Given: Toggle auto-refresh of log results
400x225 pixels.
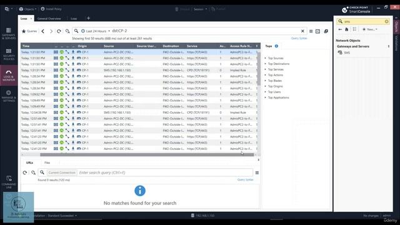Looking at the screenshot, I should [x=67, y=31].
